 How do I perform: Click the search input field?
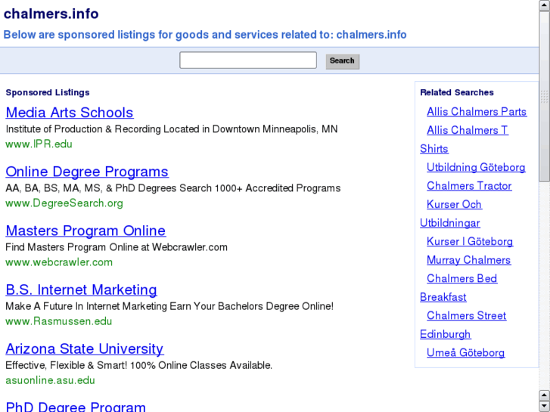[248, 60]
